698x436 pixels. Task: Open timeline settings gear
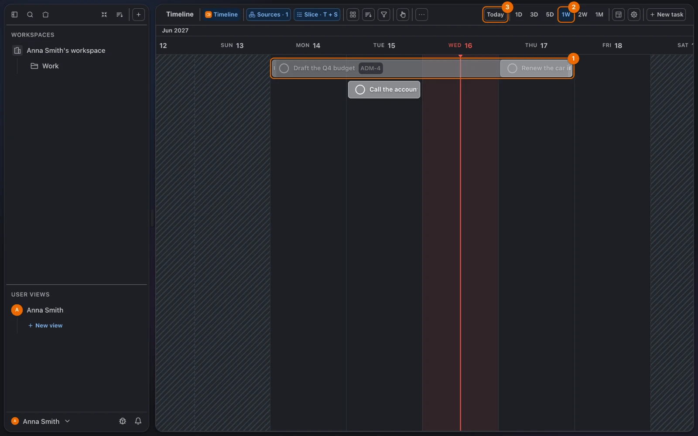(x=634, y=14)
